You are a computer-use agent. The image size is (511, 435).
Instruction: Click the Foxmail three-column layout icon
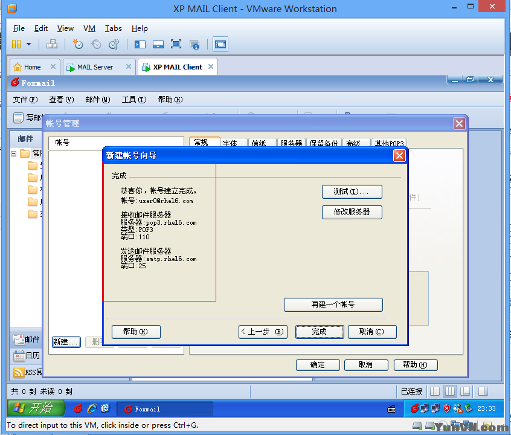point(450,391)
